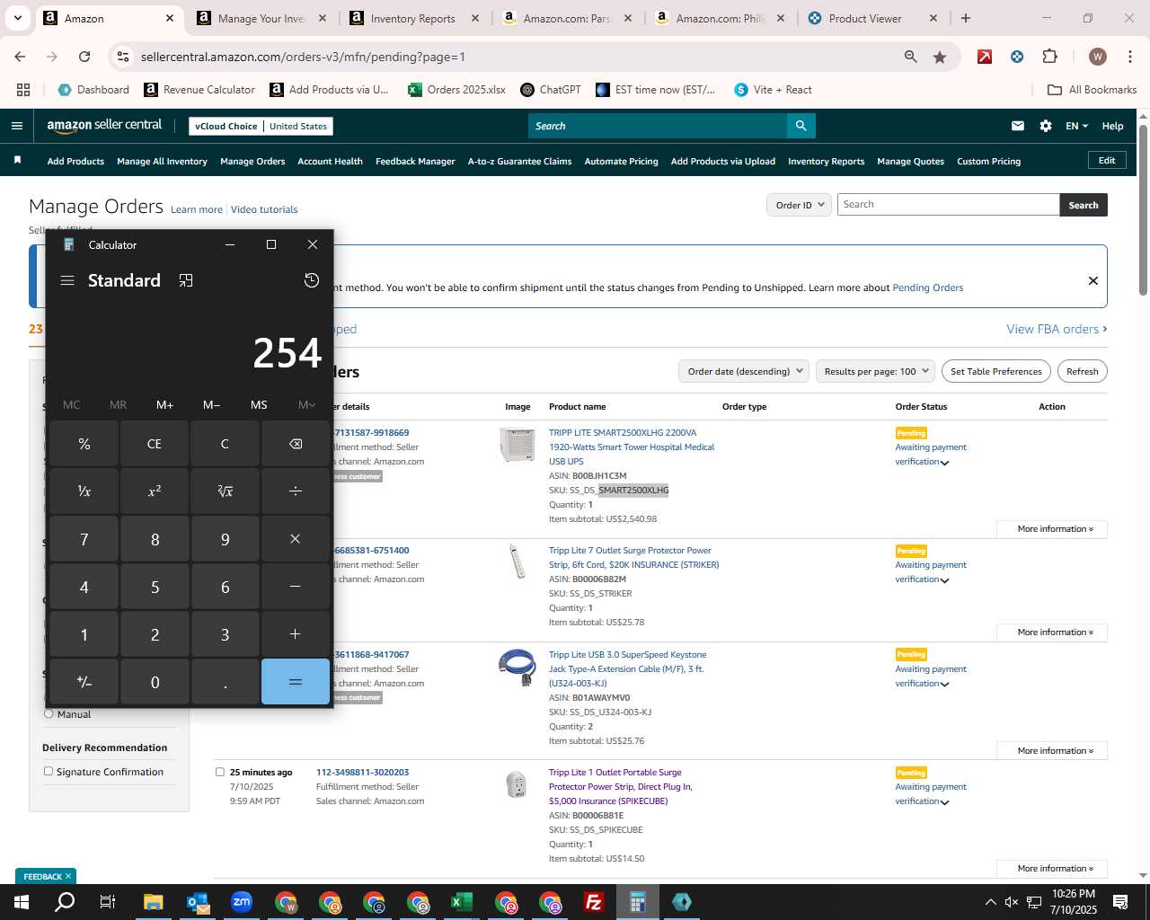1150x920 pixels.
Task: Click the Calculator percent key
Action: click(x=84, y=444)
